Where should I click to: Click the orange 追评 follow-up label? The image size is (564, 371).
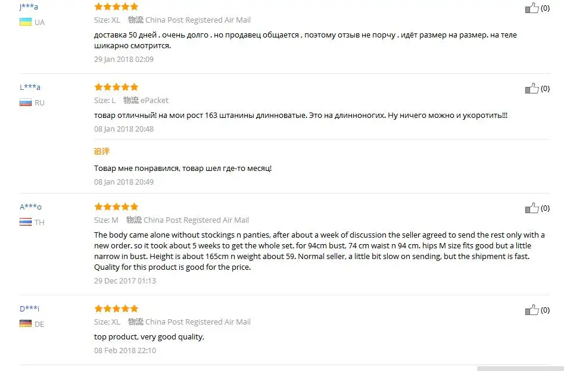pyautogui.click(x=101, y=151)
